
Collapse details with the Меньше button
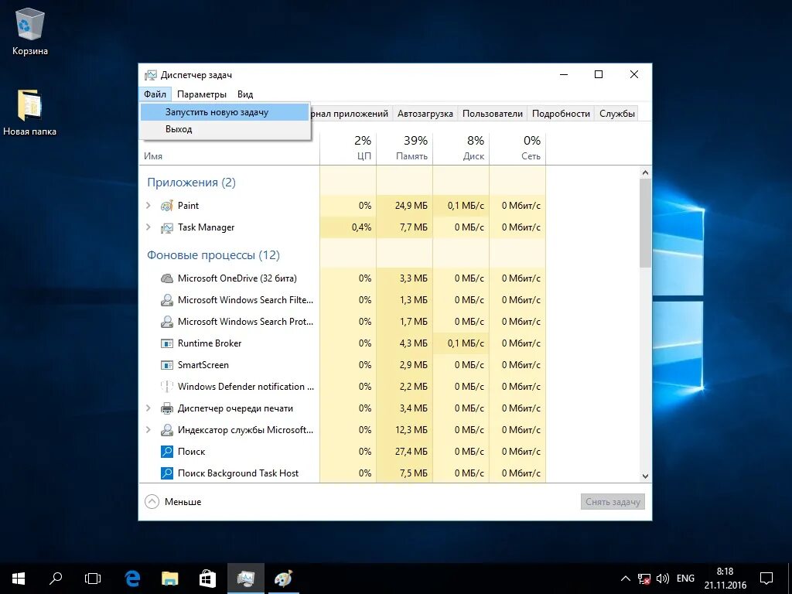(173, 501)
